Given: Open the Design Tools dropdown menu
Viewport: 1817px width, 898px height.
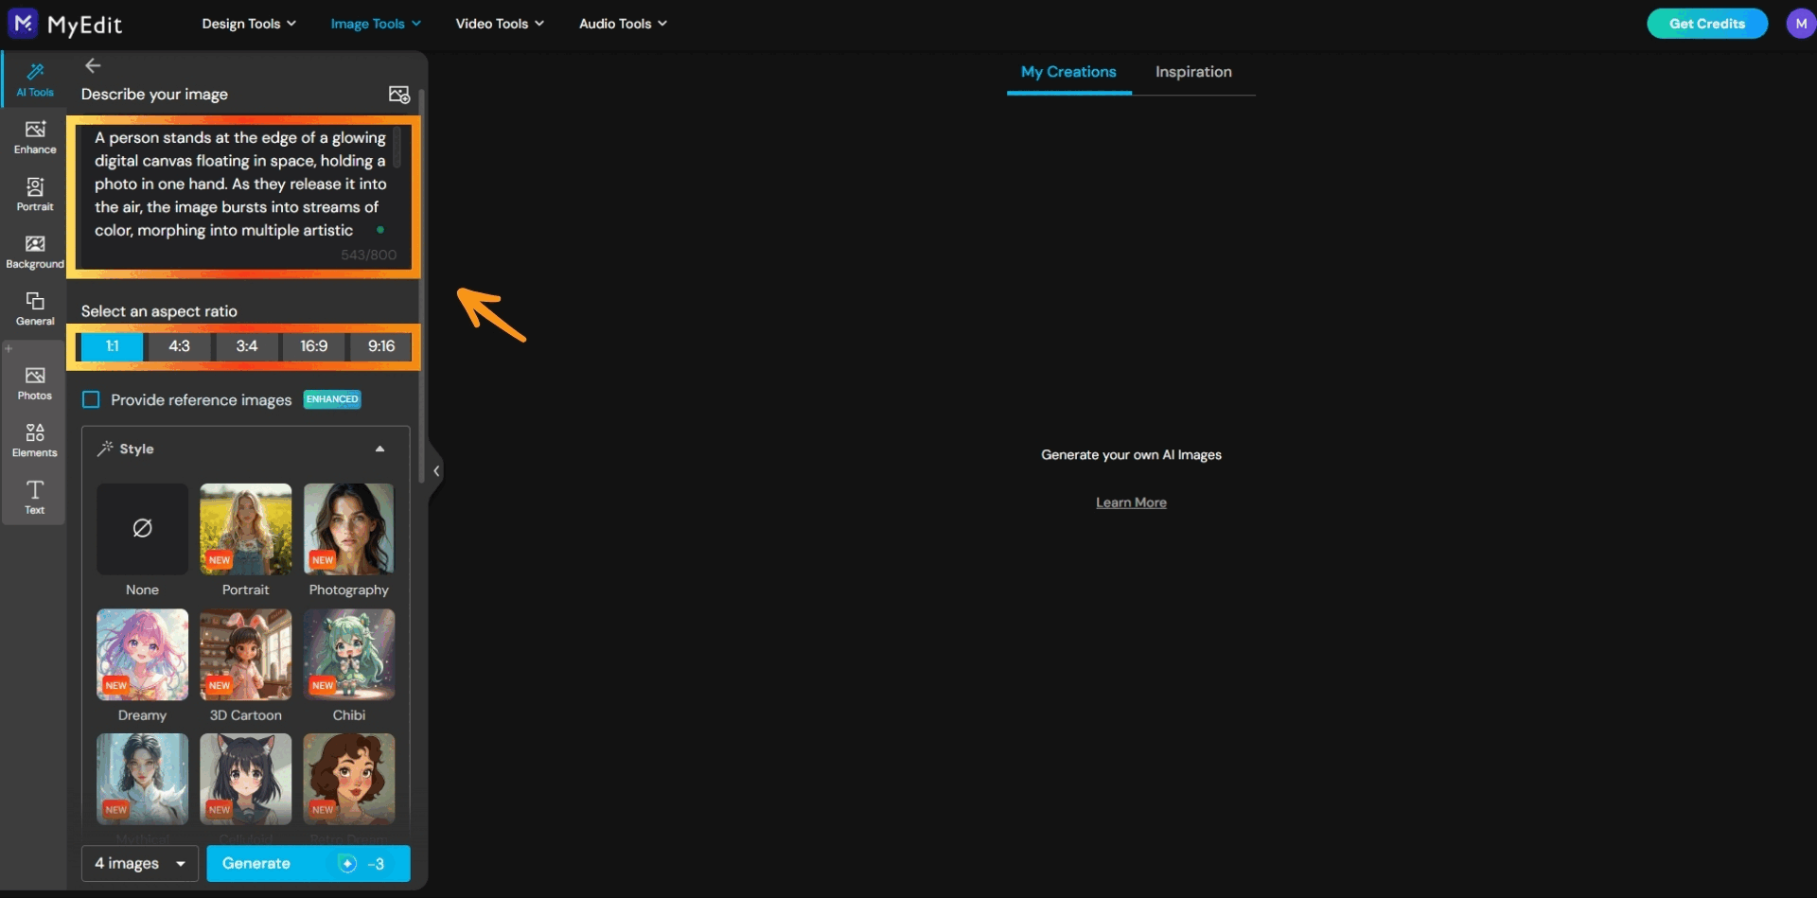Looking at the screenshot, I should coord(249,24).
